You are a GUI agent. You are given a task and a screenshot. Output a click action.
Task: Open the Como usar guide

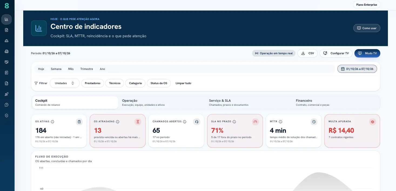367,28
